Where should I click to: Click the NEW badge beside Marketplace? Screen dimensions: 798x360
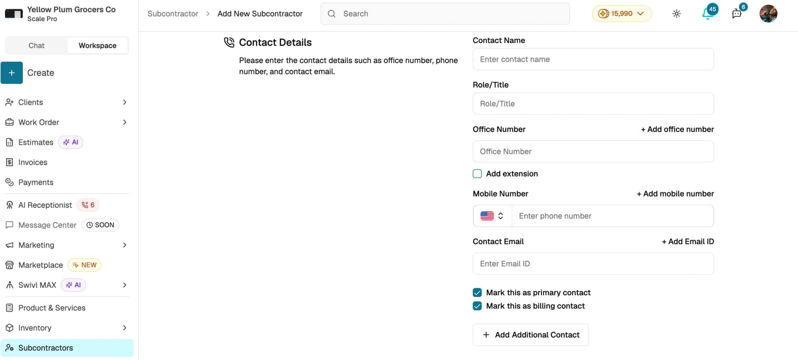click(x=85, y=265)
